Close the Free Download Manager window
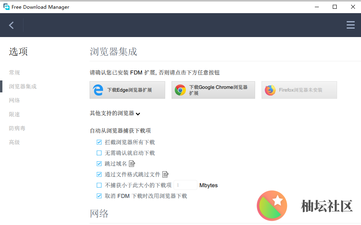The width and height of the screenshot is (361, 225). [x=353, y=7]
